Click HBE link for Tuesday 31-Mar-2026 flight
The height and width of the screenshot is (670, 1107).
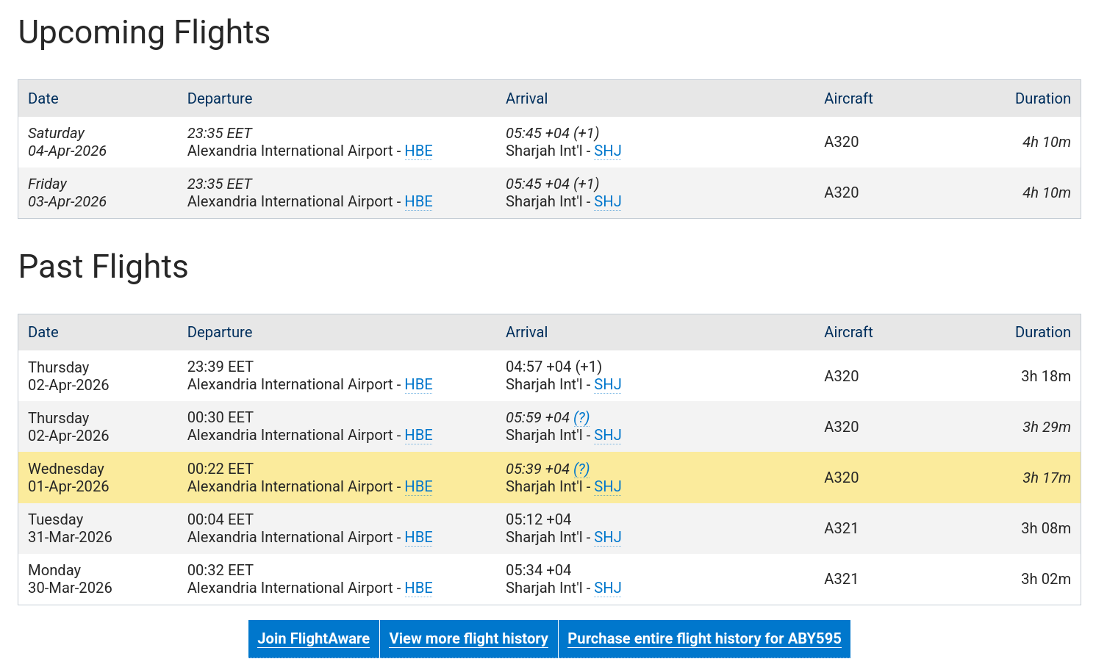pos(418,537)
